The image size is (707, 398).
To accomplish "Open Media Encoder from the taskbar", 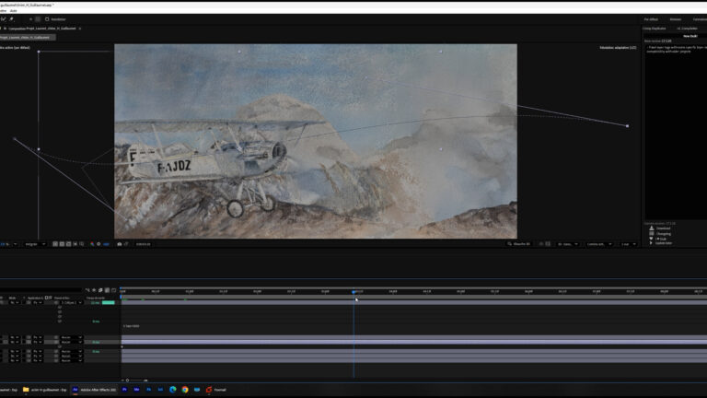I will point(136,390).
